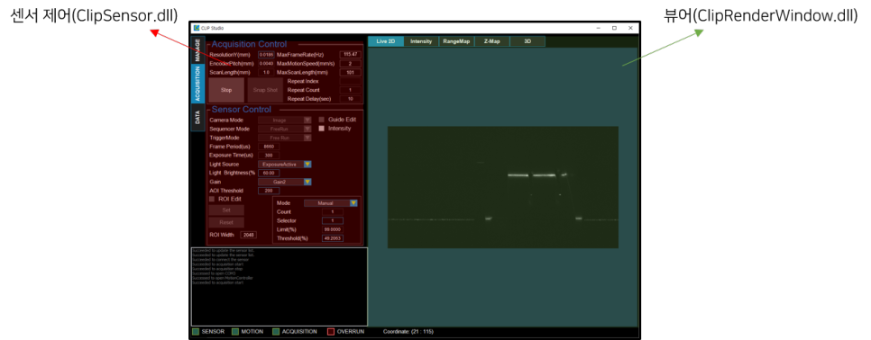Toggle the Intensity checkbox
The image size is (871, 340).
click(x=321, y=129)
